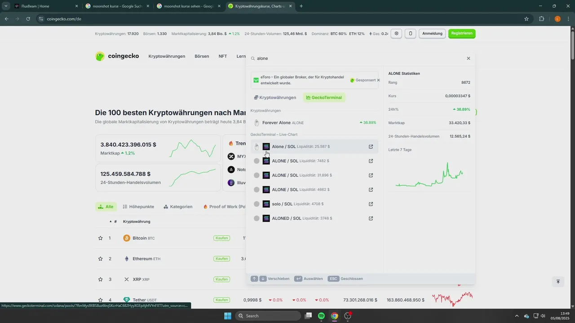Viewport: 575px width, 323px height.
Task: Click Kaufen button for Bitcoin
Action: [x=222, y=238]
